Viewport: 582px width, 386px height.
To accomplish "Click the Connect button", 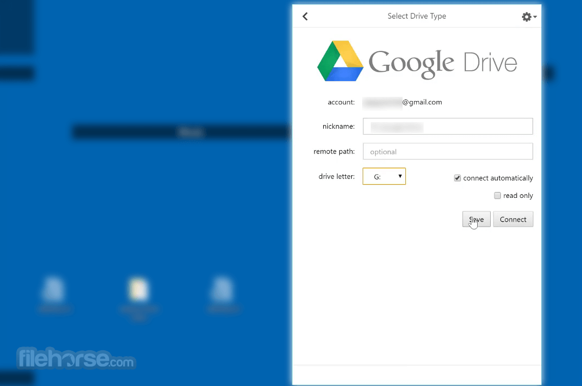I will (x=513, y=219).
